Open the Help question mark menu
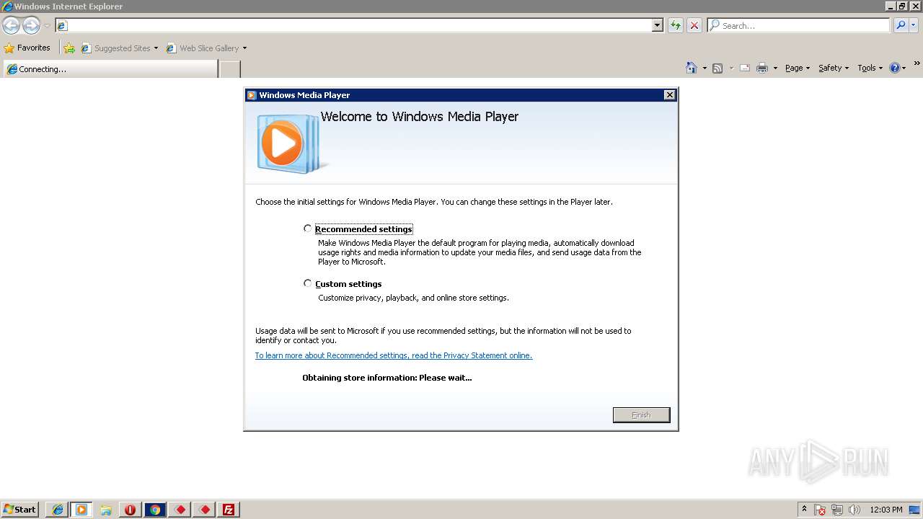The image size is (923, 519). [898, 68]
